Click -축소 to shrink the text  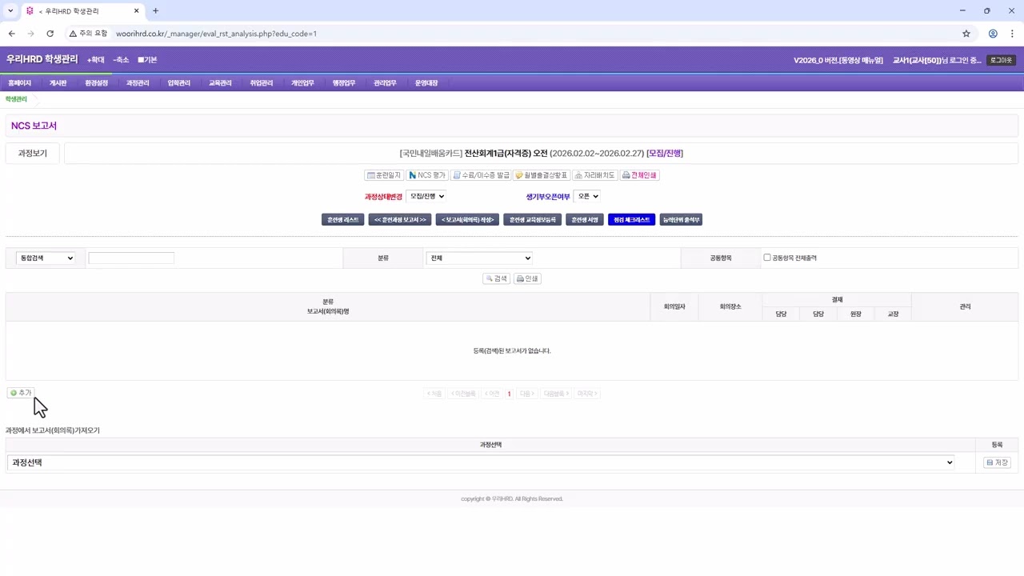tap(121, 60)
